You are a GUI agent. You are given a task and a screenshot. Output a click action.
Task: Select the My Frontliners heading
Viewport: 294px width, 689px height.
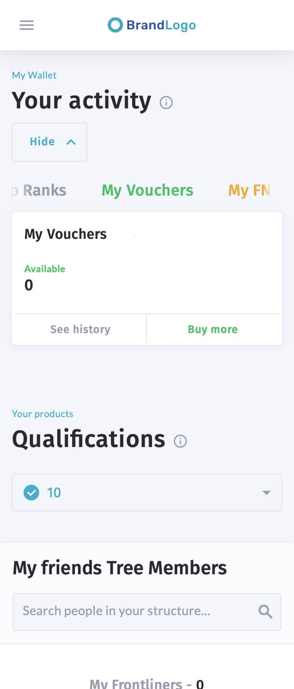tap(147, 683)
